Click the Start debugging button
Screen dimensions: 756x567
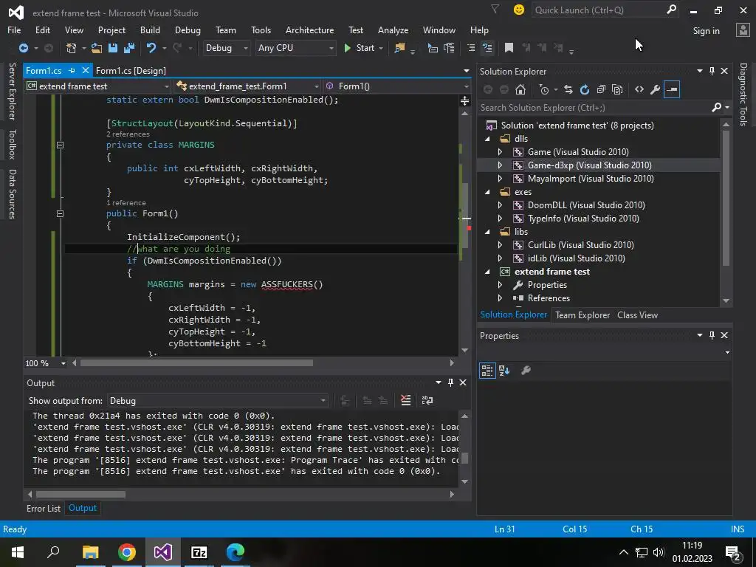360,48
